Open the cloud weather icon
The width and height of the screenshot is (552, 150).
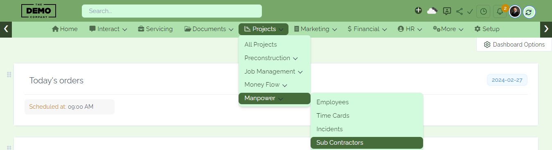tap(432, 11)
